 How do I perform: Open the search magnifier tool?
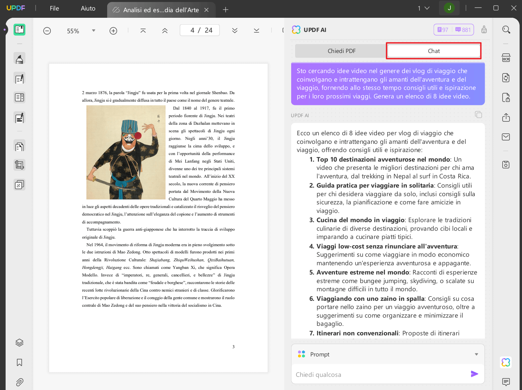[x=506, y=30]
